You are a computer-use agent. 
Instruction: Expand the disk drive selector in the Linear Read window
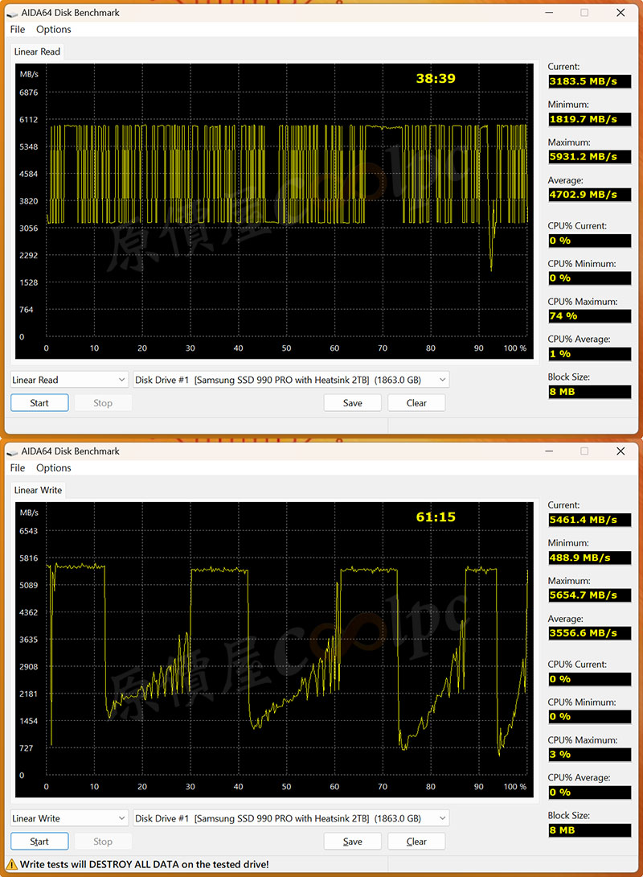290,380
